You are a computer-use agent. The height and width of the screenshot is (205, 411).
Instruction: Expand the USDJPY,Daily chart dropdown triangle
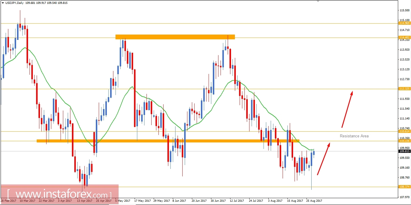pos(3,3)
